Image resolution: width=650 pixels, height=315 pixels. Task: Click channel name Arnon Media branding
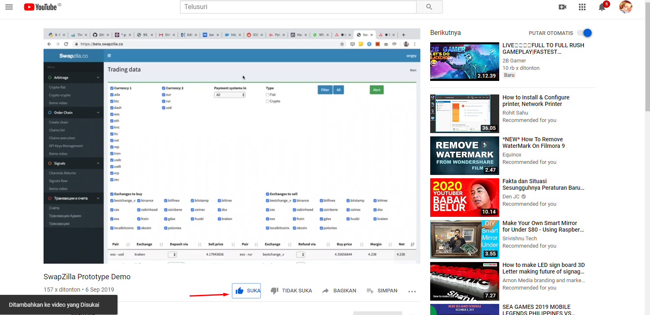pyautogui.click(x=544, y=281)
